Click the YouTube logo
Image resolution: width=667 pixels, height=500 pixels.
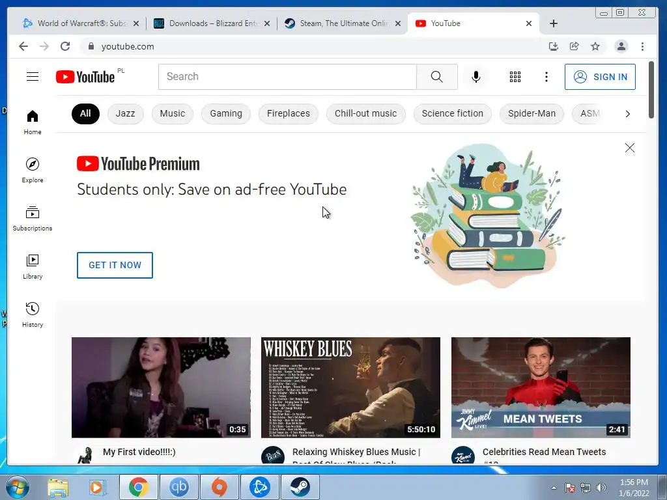point(85,77)
